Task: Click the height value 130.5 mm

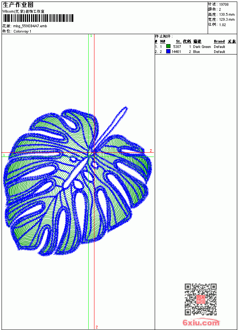Action: pos(227,15)
